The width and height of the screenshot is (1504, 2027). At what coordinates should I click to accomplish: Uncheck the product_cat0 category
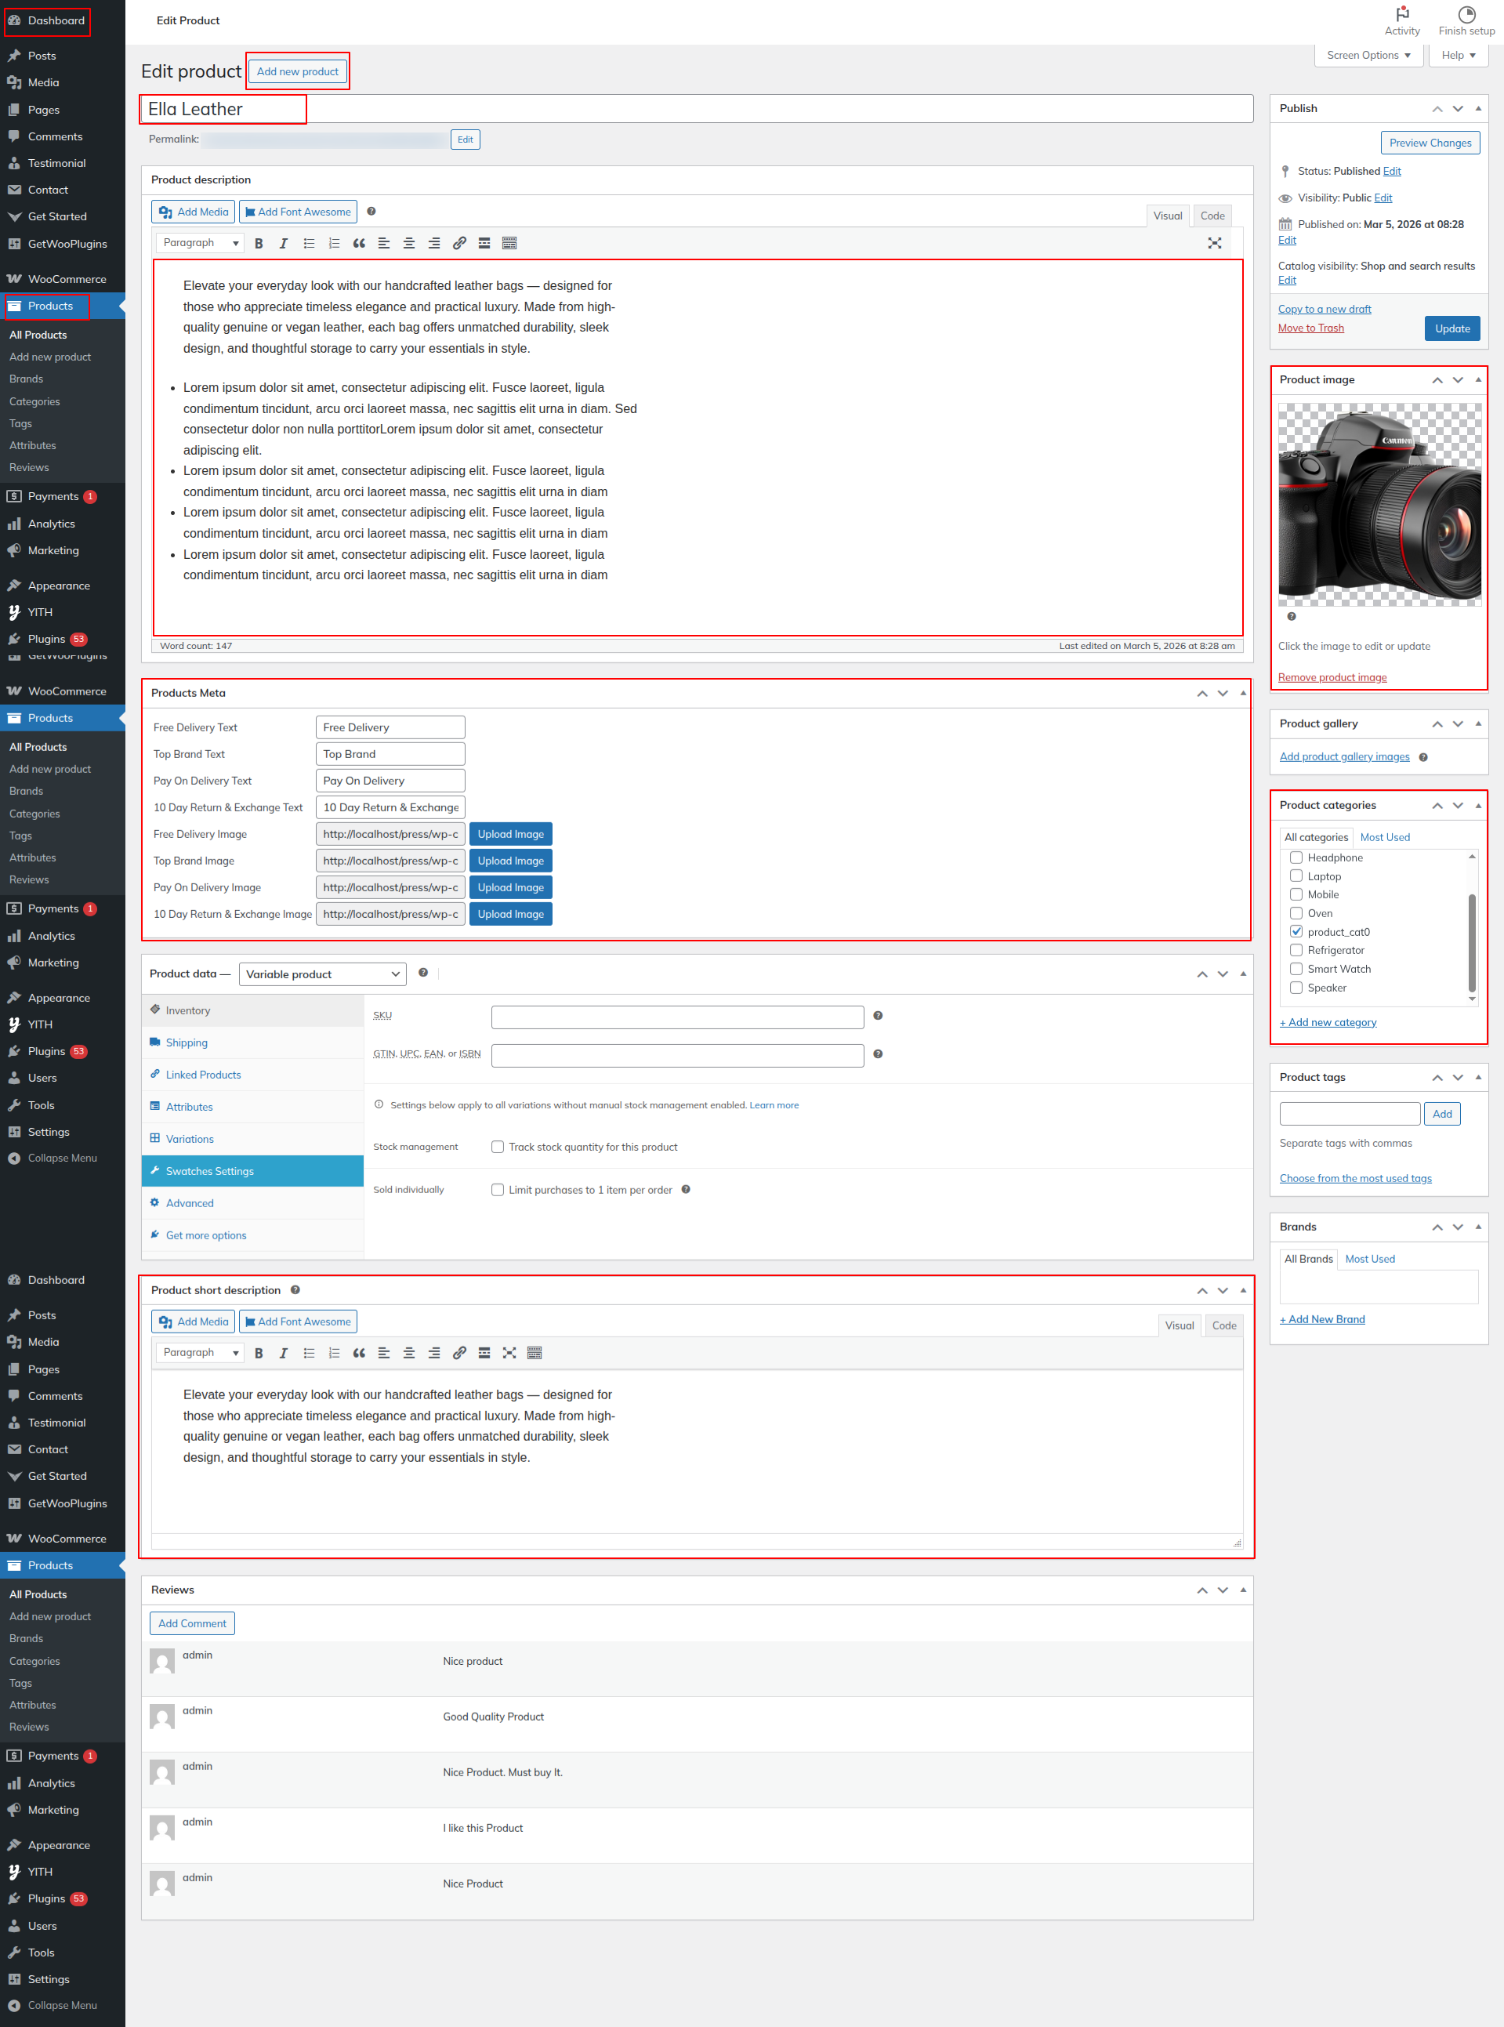click(x=1296, y=931)
